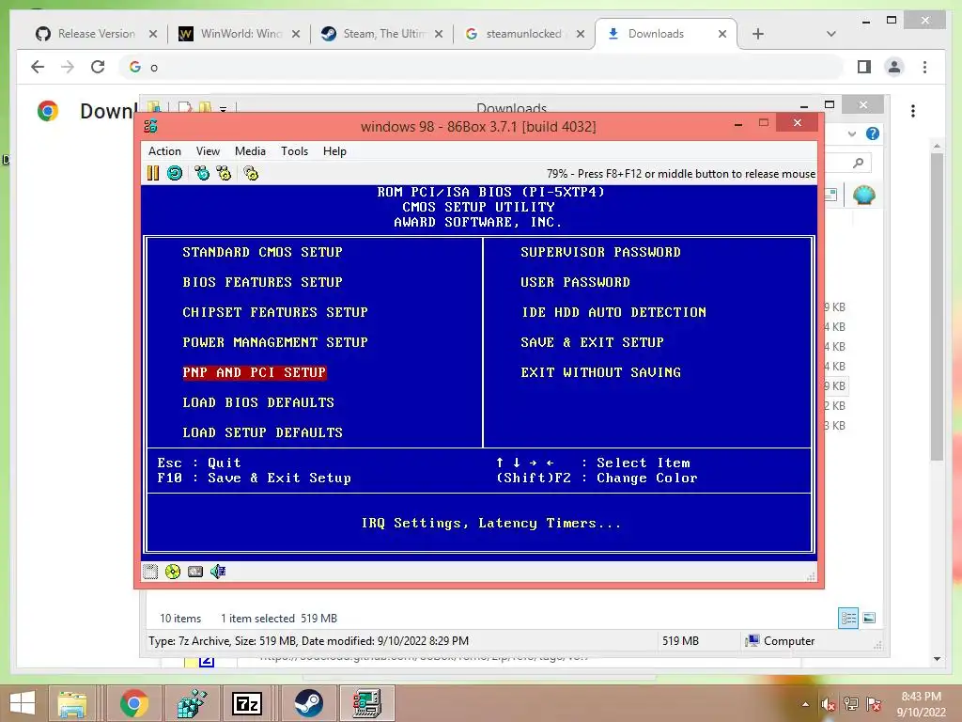
Task: Click the Downloads window vertical scrollbar
Action: coord(937,307)
